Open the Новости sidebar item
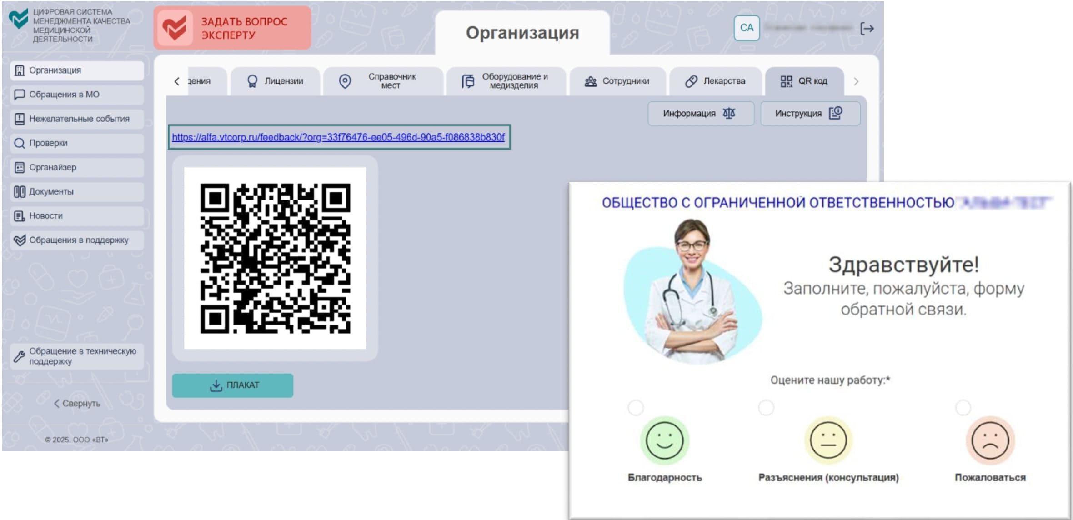The image size is (1073, 520). (77, 216)
